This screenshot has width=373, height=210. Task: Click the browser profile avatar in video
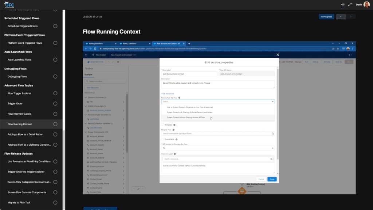pyautogui.click(x=348, y=49)
